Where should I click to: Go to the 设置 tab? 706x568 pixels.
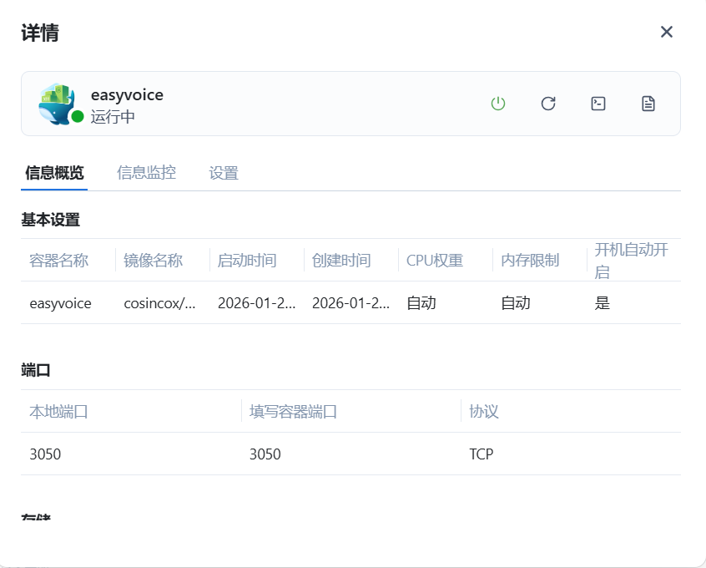pyautogui.click(x=224, y=173)
